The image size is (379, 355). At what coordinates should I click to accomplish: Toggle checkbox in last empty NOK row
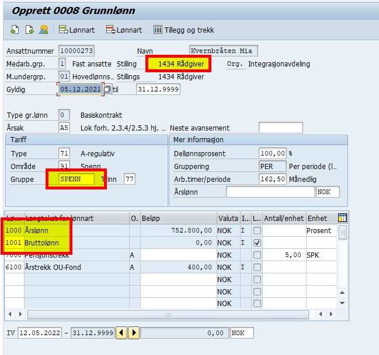point(257,303)
